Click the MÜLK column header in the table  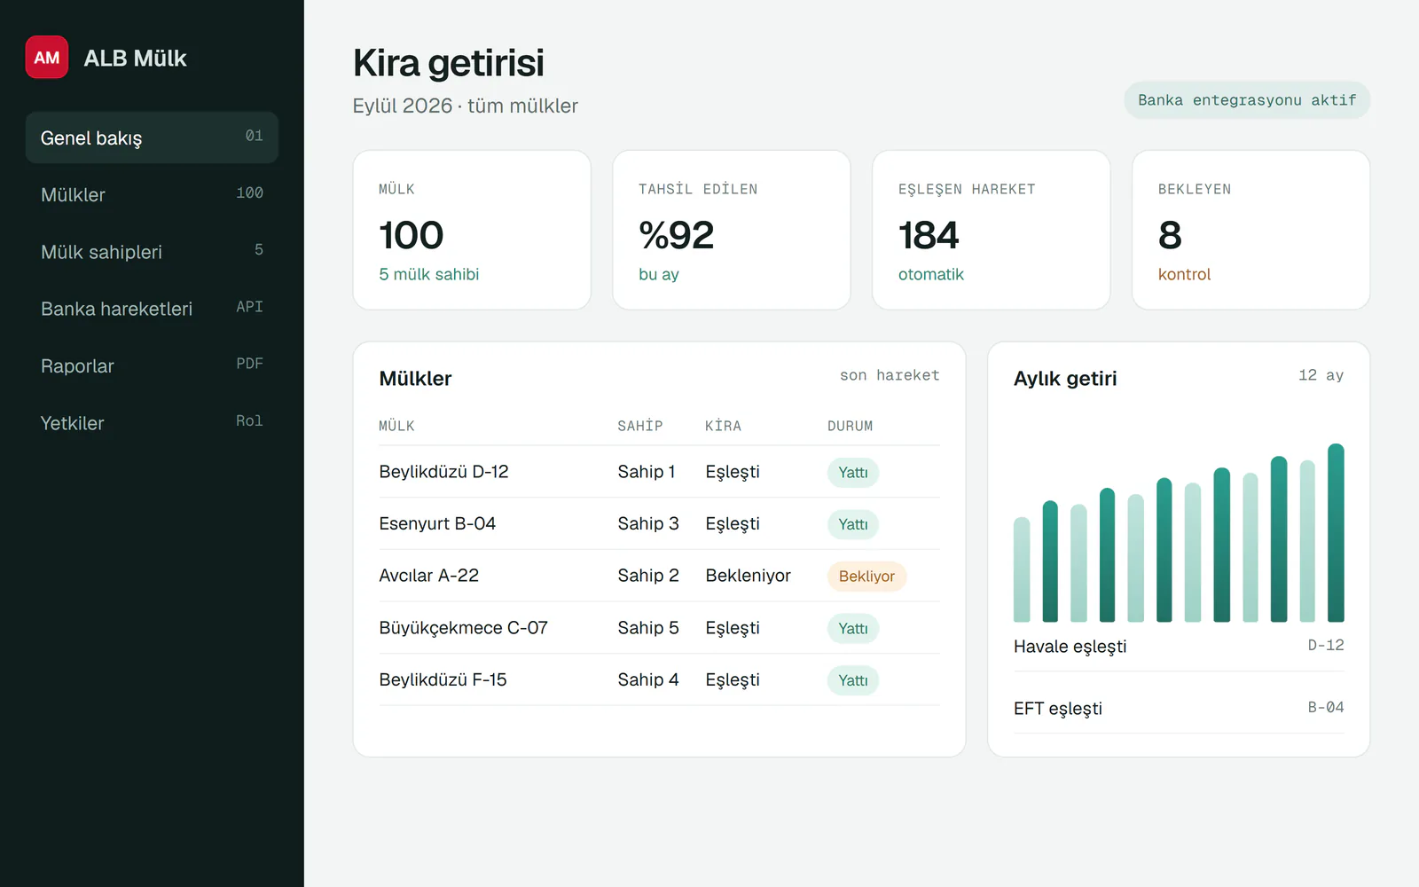coord(396,426)
